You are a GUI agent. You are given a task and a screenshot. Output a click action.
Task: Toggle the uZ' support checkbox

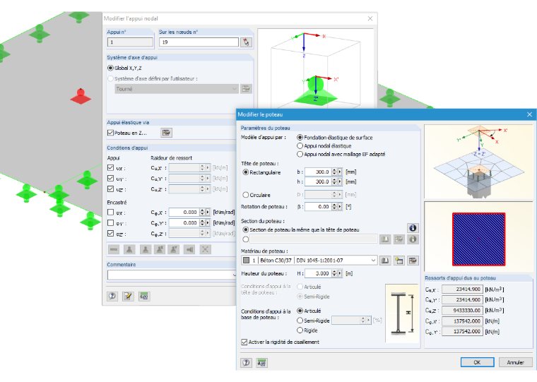pos(110,189)
